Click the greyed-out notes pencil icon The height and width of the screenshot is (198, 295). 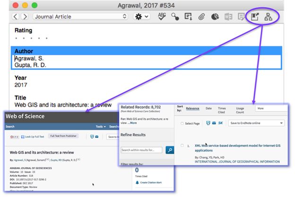click(241, 17)
